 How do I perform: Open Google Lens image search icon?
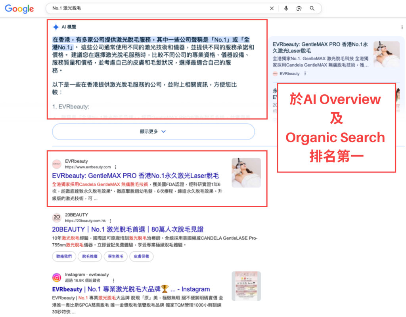pyautogui.click(x=299, y=8)
